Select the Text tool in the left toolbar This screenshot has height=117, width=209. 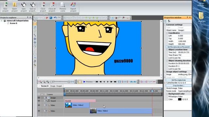tap(35, 46)
